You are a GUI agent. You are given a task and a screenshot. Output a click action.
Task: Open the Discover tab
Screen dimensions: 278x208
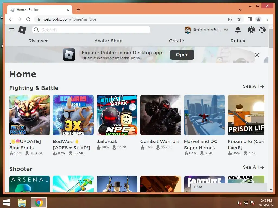[38, 41]
